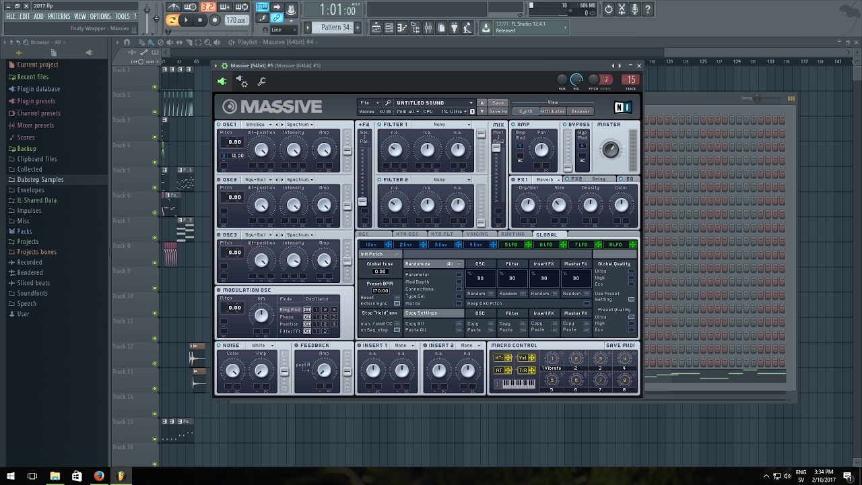Click the green plug icon in wrapper
862x485 pixels.
(222, 82)
